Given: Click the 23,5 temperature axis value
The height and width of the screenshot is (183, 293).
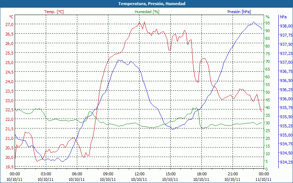Looking at the screenshot, I should point(10,91).
